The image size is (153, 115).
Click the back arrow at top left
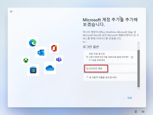[x=11, y=11]
